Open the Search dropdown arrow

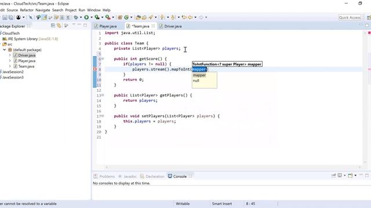pos(155,17)
